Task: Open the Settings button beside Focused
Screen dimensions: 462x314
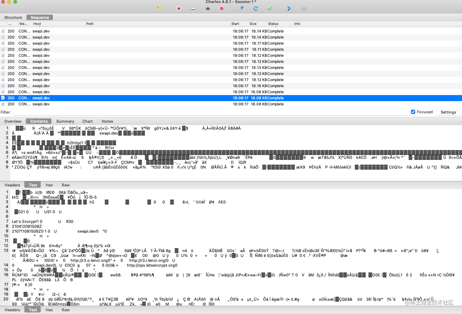Action: (448, 112)
